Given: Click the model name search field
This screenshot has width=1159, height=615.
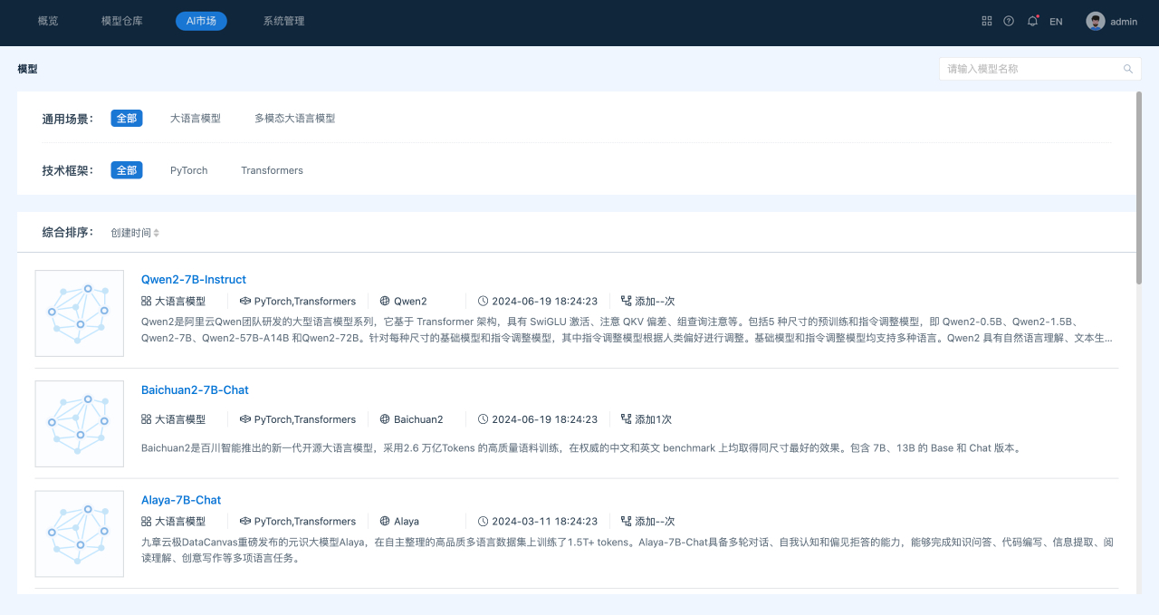Looking at the screenshot, I should [1030, 69].
